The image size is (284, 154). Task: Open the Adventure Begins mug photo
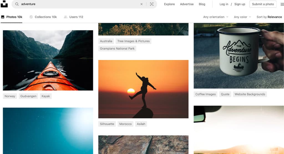point(239,55)
